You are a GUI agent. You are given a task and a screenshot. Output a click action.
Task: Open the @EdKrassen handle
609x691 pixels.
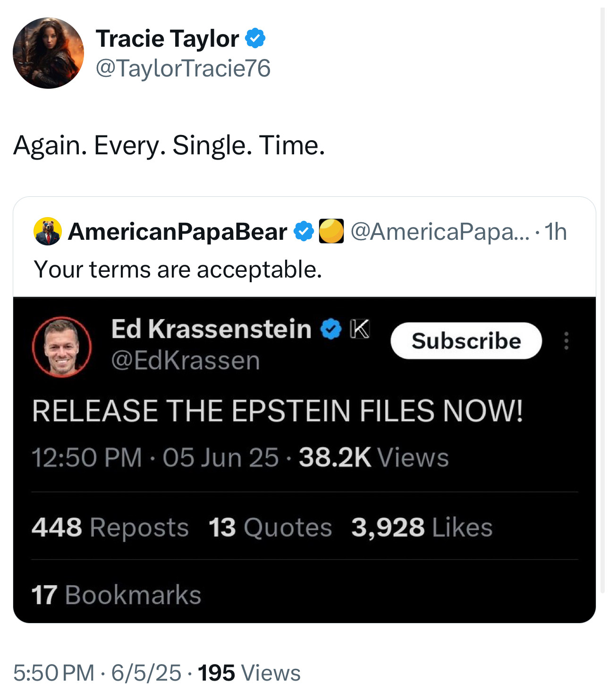pos(186,361)
